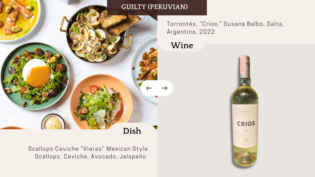315x177 pixels.
Task: Click the Torrontés Crios wine description
Action: [225, 28]
